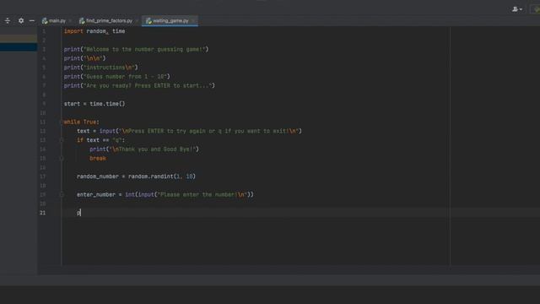Click the 'import random, time' line
This screenshot has height=304, width=540.
point(94,31)
